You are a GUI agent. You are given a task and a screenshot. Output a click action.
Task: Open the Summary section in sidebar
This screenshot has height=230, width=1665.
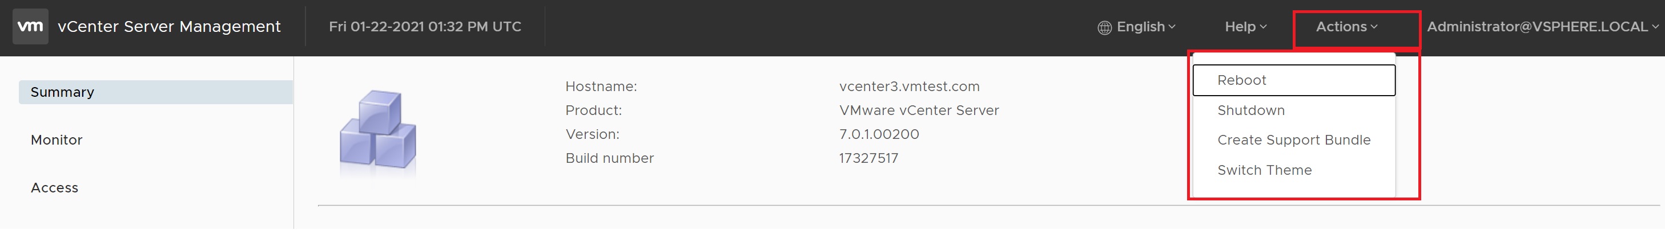click(156, 92)
